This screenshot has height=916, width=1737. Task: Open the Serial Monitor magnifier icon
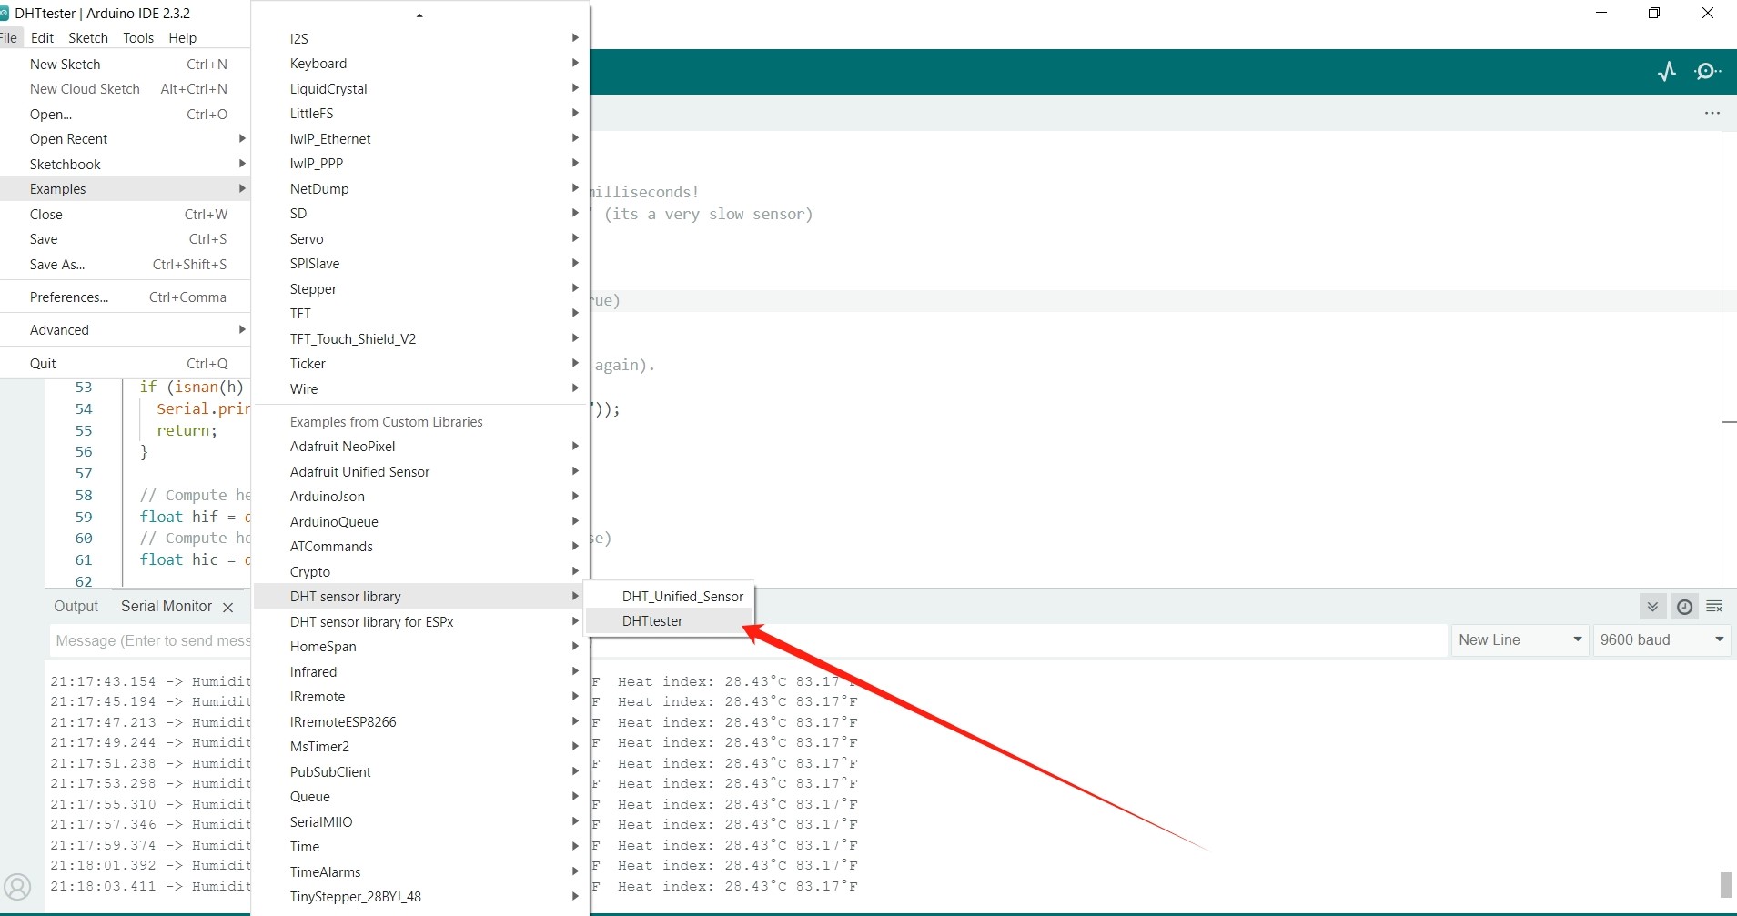pyautogui.click(x=1708, y=72)
